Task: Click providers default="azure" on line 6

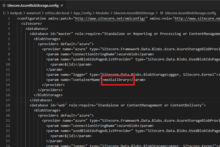Action: click(x=66, y=44)
